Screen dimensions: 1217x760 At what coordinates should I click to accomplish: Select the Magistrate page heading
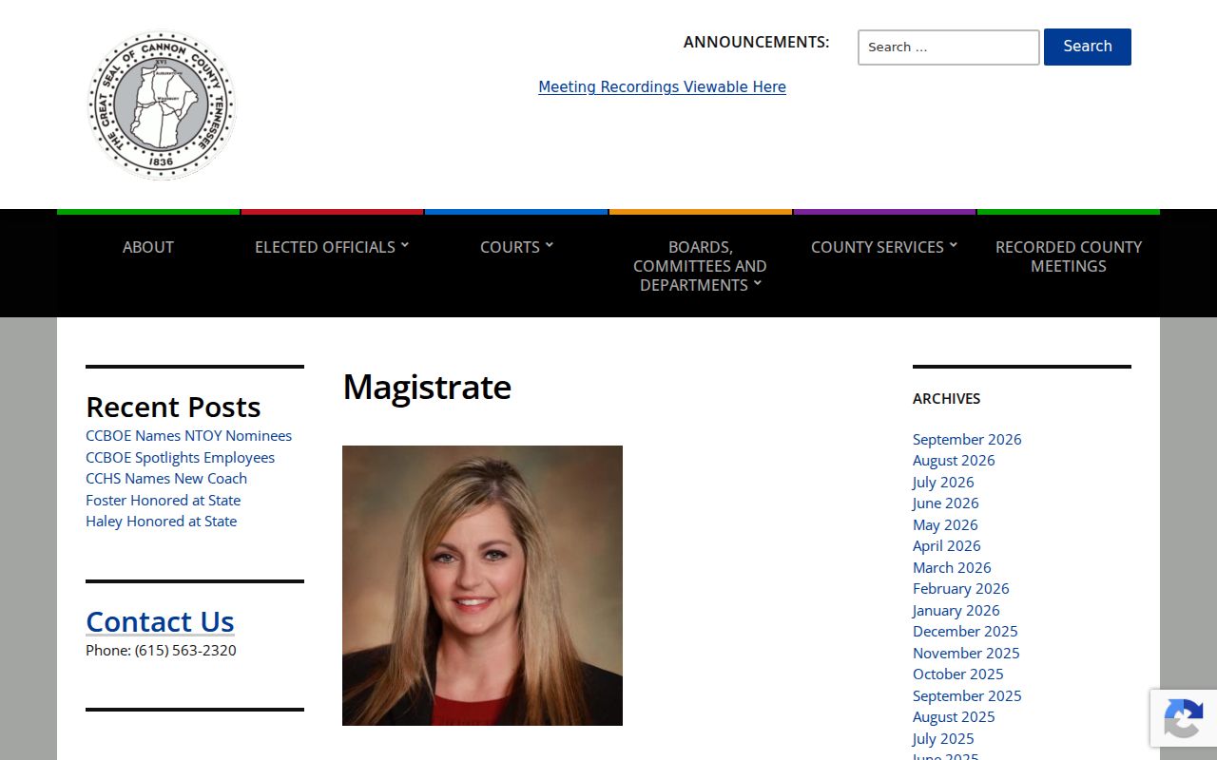coord(427,388)
